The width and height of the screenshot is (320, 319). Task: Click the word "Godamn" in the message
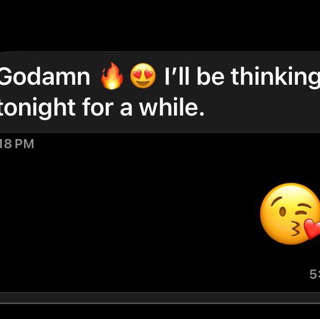[x=44, y=76]
